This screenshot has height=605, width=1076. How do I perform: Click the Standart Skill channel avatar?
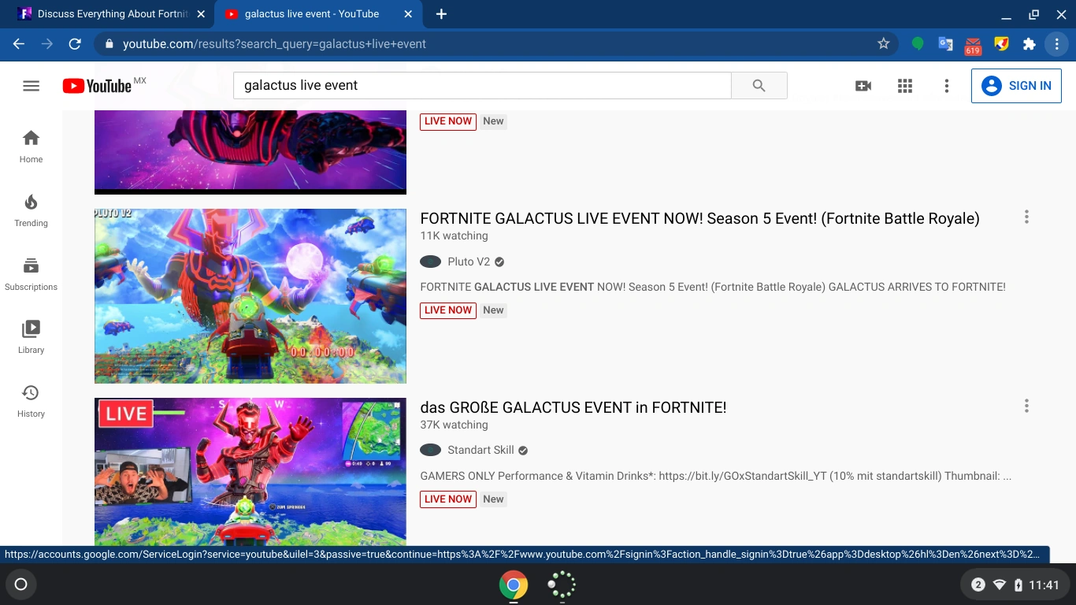(x=430, y=451)
